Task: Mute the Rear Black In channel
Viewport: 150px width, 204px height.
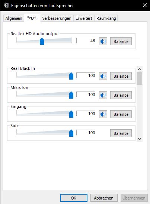Action: (103, 76)
